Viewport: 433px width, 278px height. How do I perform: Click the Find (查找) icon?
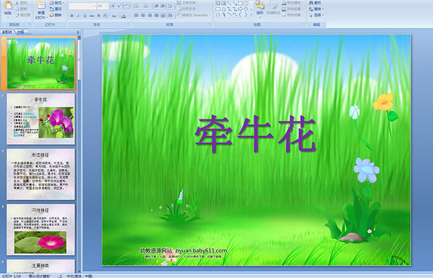[317, 2]
